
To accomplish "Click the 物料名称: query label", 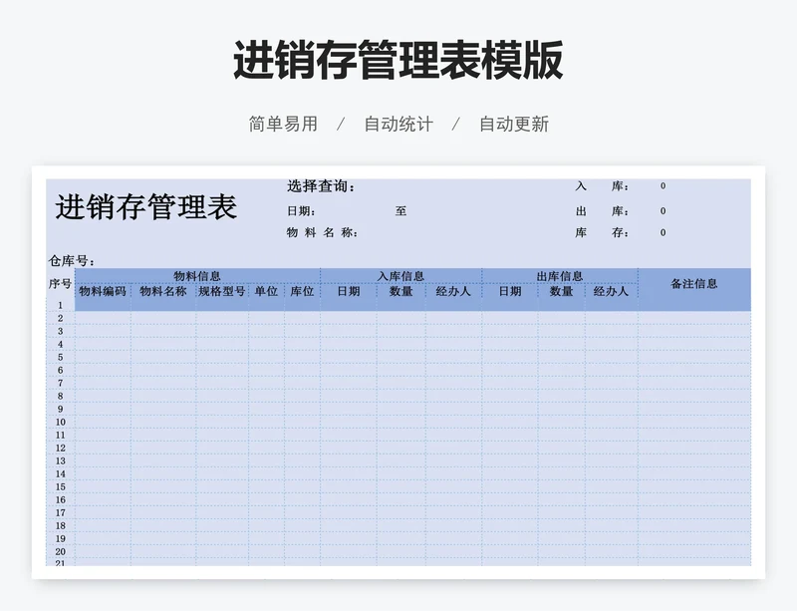I will pos(322,233).
